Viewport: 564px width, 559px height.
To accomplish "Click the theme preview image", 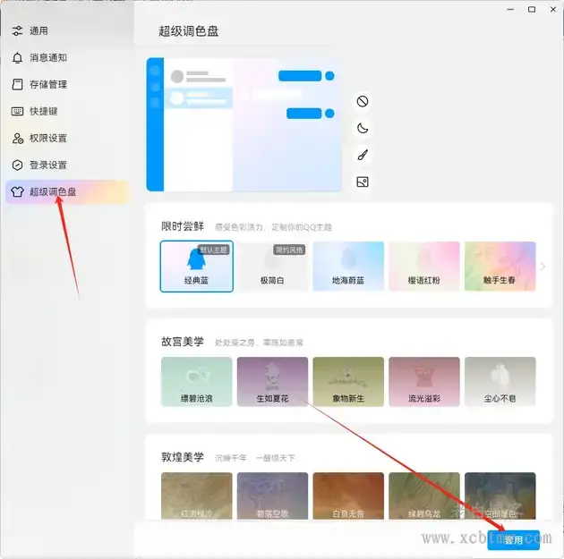I will [x=244, y=124].
